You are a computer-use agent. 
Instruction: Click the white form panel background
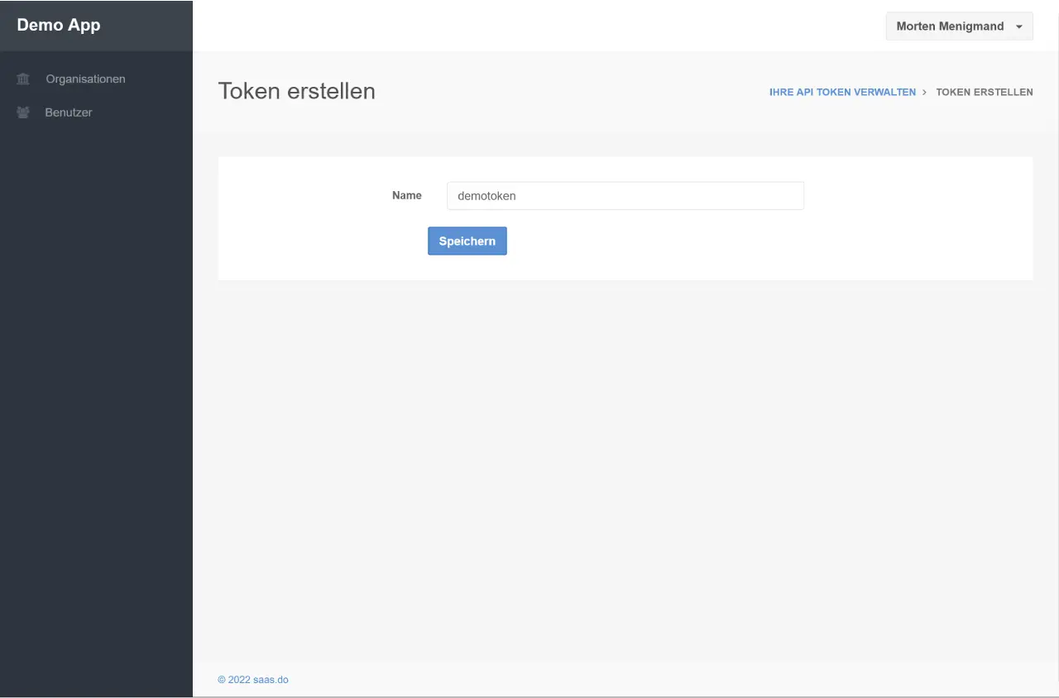pyautogui.click(x=910, y=240)
